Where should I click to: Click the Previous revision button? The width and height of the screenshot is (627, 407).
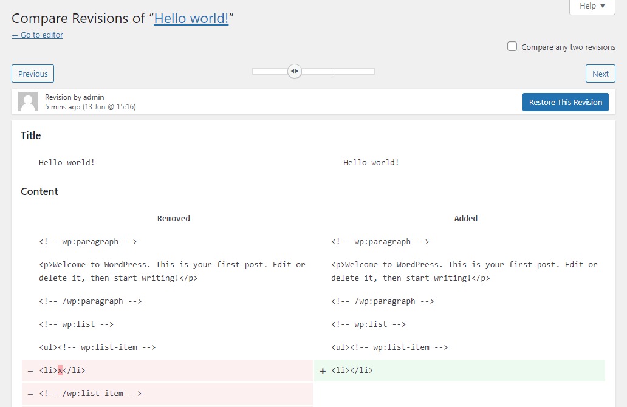coord(33,74)
